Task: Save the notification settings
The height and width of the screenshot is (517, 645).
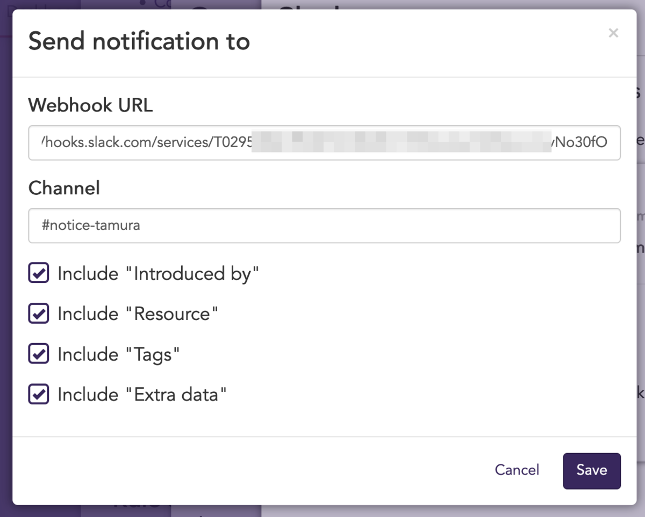Action: click(592, 471)
